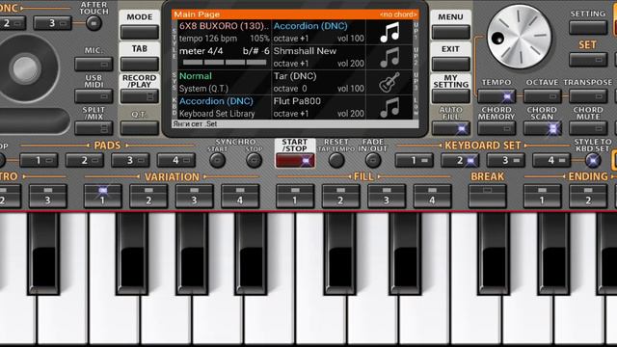Select the Shmshall New music note icon
617x347 pixels.
point(389,58)
